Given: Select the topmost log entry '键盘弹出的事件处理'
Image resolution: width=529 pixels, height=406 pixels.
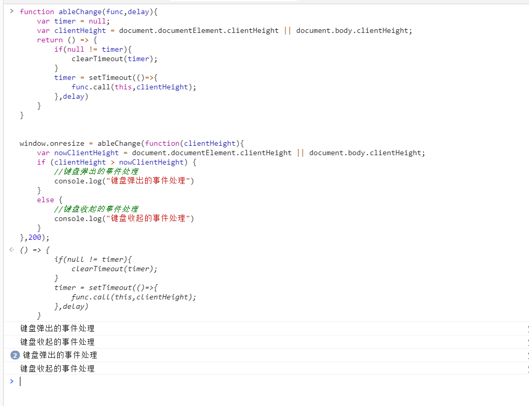Looking at the screenshot, I should (58, 329).
